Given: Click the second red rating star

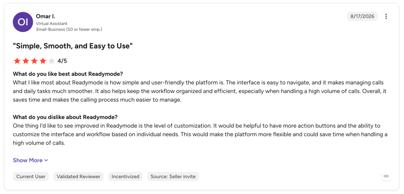Looking at the screenshot, I should (26, 61).
